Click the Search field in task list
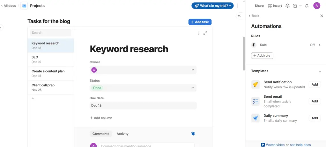Image resolution: width=326 pixels, height=147 pixels. coord(50,32)
